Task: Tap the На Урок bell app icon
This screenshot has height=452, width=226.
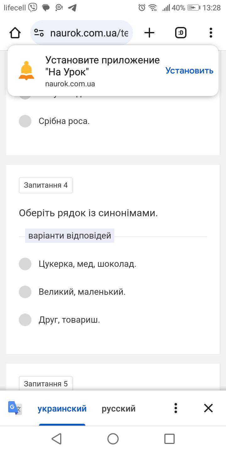Action: click(x=26, y=71)
